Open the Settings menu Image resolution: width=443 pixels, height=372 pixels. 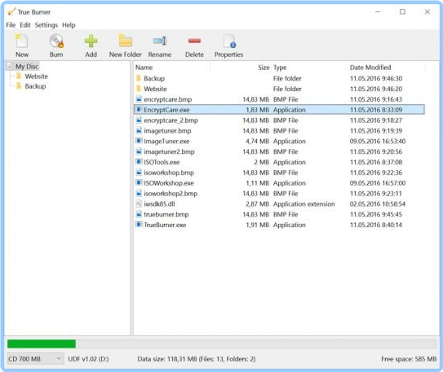coord(46,25)
